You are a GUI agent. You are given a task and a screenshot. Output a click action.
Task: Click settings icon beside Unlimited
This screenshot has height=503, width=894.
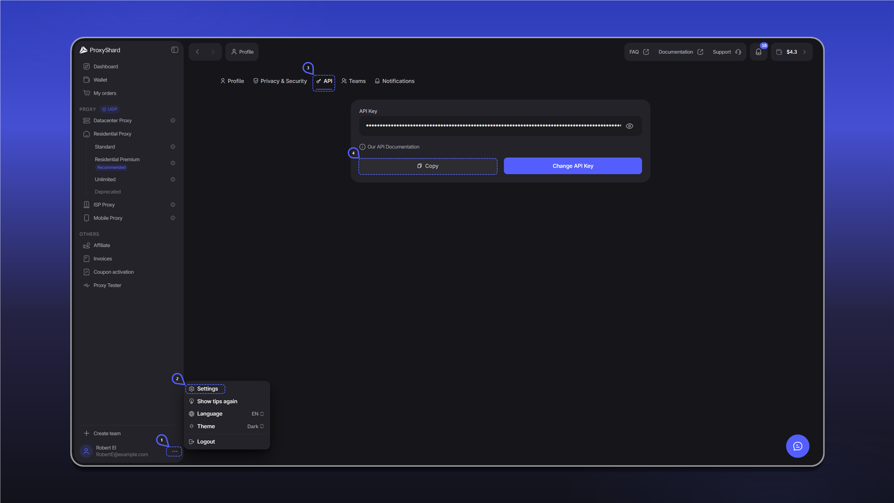(173, 179)
